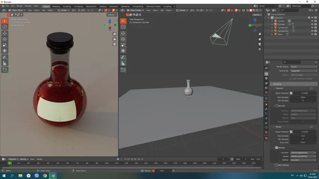
Task: Open Prefilter Accurate dropdown
Action: (x=303, y=160)
